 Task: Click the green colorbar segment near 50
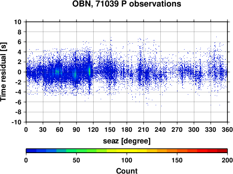[76, 151]
